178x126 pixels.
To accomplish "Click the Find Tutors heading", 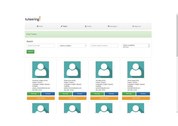I will 32,34.
